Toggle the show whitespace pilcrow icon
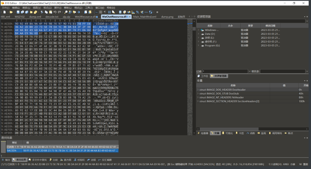Image resolution: width=311 pixels, height=169 pixels. point(105,12)
